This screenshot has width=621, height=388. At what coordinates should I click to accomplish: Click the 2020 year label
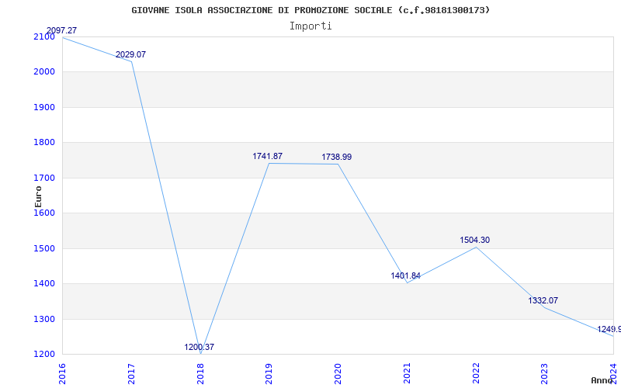[338, 373]
